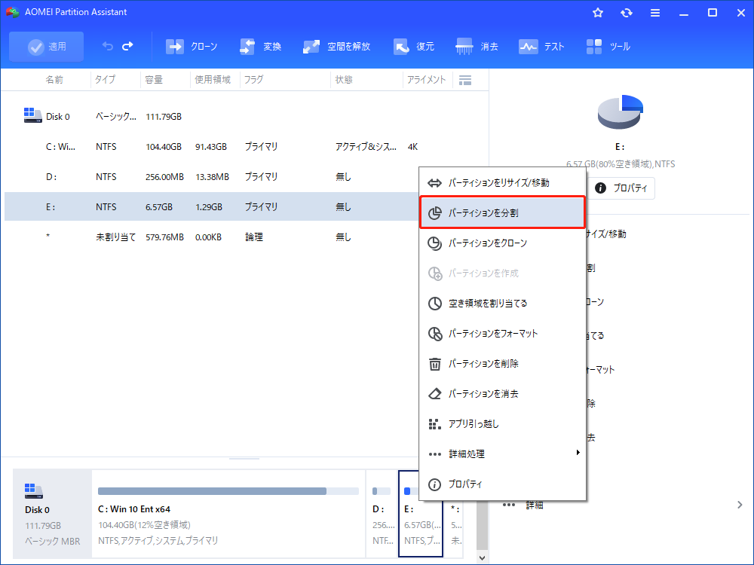Click the app mover grid icon in menu
Screen dimensions: 754x565
pos(435,423)
